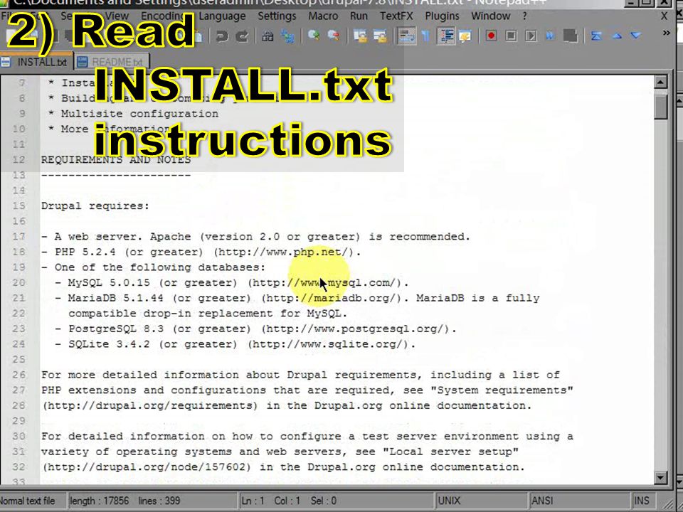The height and width of the screenshot is (512, 683).
Task: Click the UNIX line-ending status field
Action: [x=482, y=501]
